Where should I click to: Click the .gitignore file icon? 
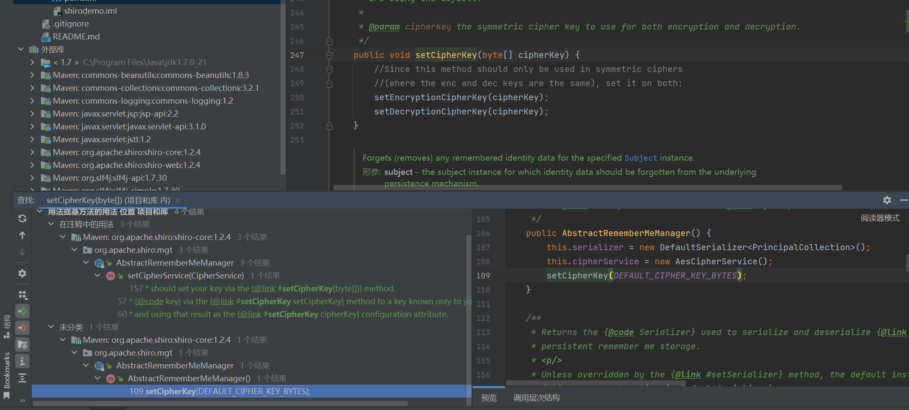click(x=45, y=24)
